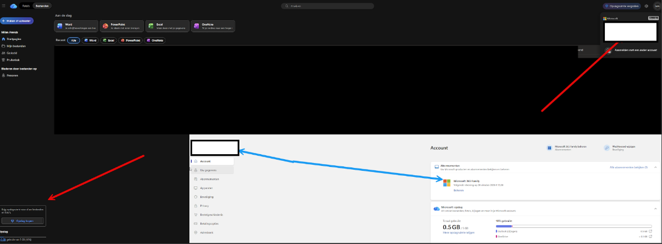Open the app launcher grid icon
662x244 pixels.
(4, 6)
